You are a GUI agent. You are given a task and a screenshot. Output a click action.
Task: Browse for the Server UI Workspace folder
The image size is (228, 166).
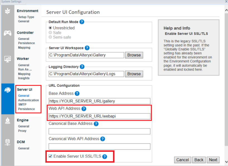134,55
